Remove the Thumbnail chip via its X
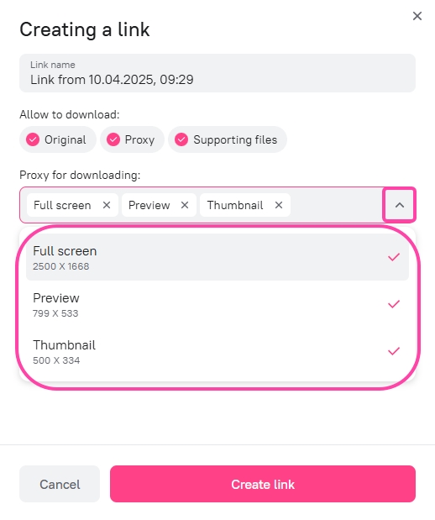This screenshot has height=520, width=435. tap(279, 205)
